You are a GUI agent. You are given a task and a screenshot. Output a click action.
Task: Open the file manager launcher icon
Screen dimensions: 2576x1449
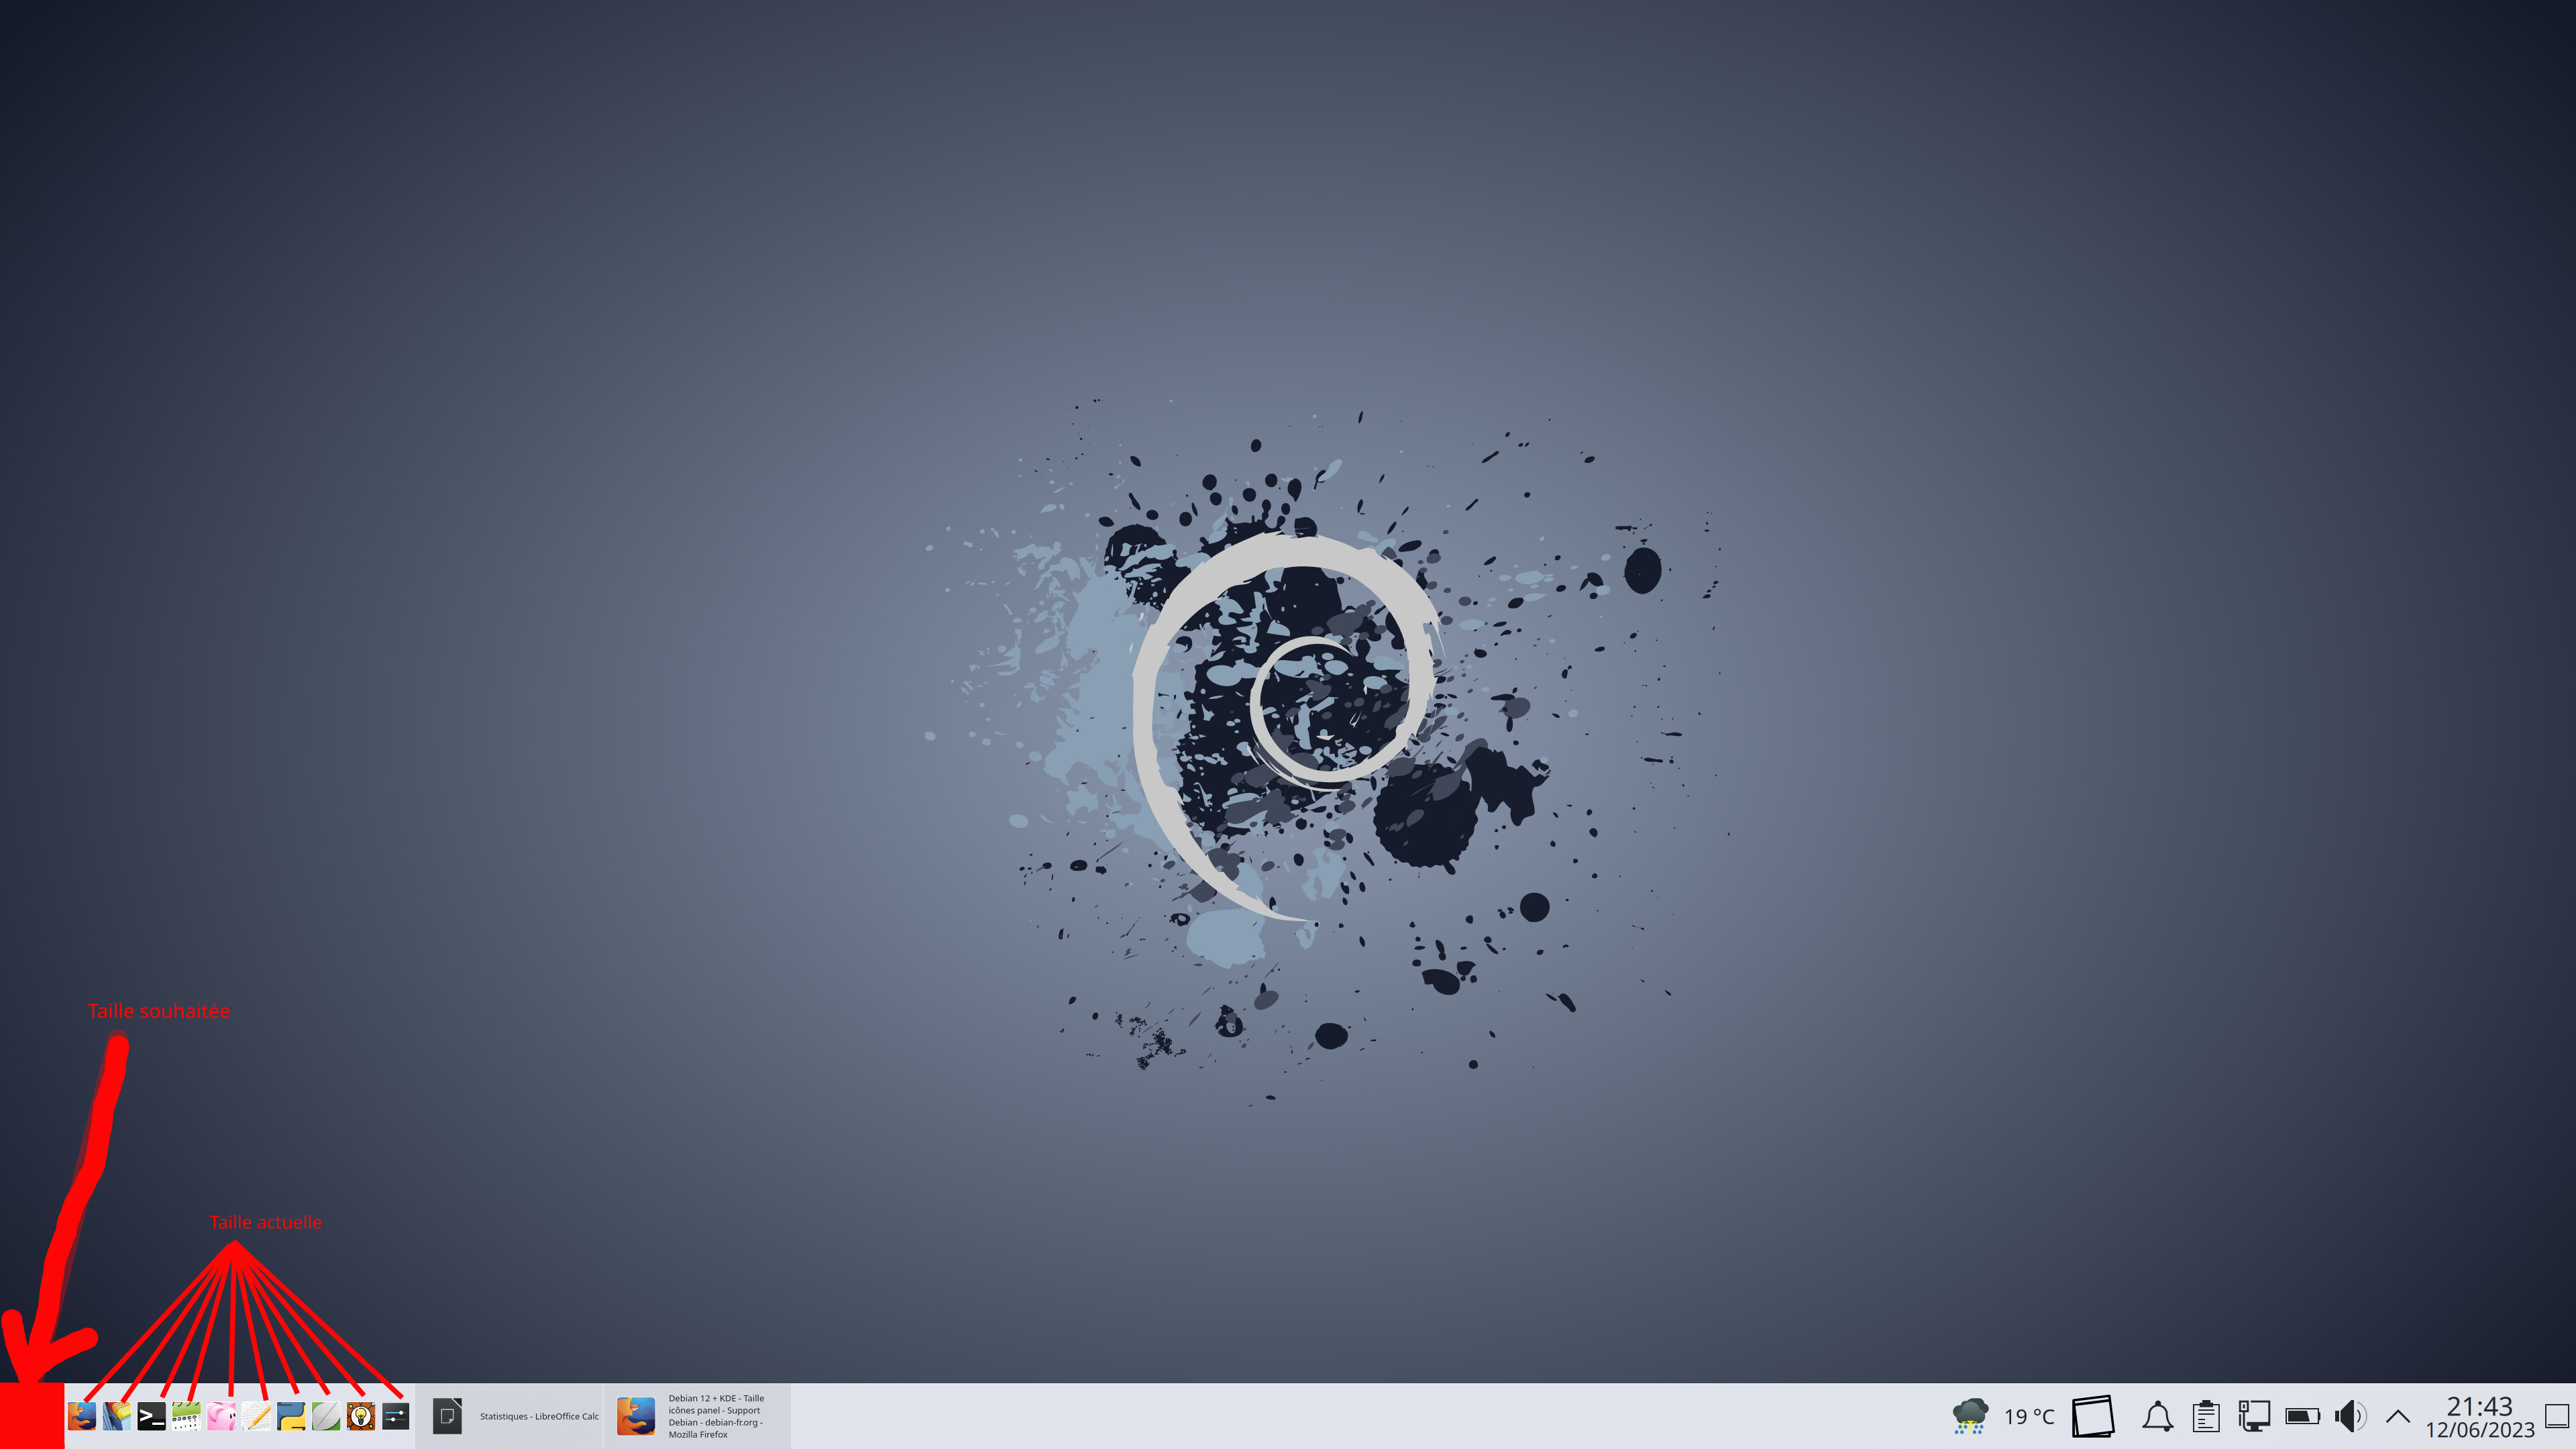(x=117, y=1416)
